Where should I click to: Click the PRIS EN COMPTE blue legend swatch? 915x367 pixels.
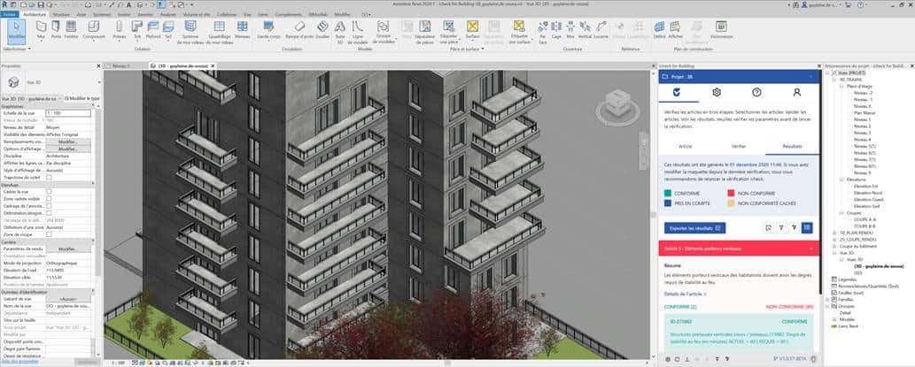tap(668, 203)
